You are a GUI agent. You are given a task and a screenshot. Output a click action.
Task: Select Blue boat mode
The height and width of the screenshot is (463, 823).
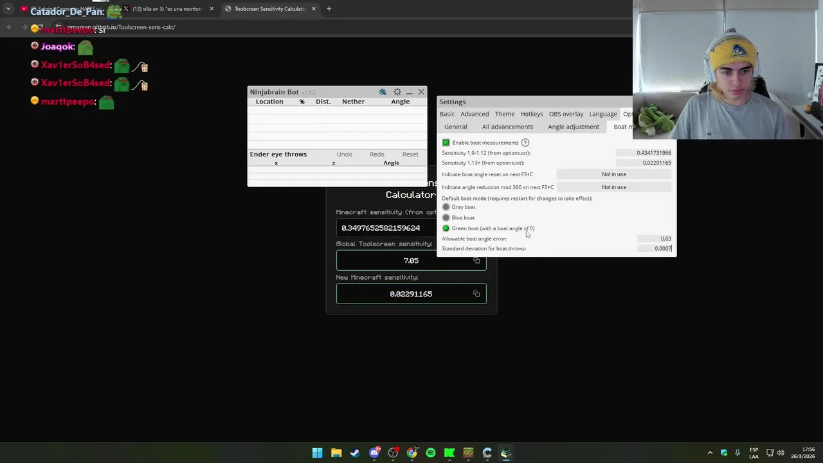click(x=446, y=217)
